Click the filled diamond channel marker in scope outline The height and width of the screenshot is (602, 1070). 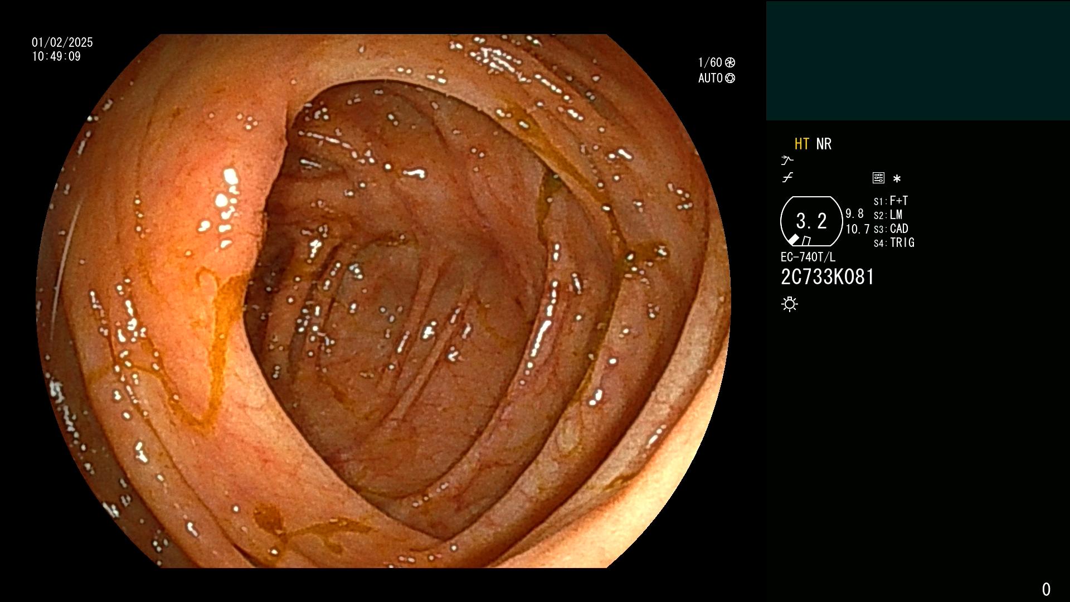[x=793, y=240]
